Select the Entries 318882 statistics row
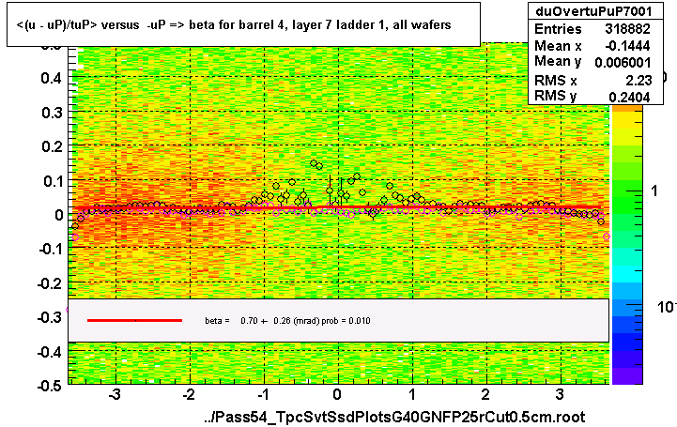 coord(592,28)
